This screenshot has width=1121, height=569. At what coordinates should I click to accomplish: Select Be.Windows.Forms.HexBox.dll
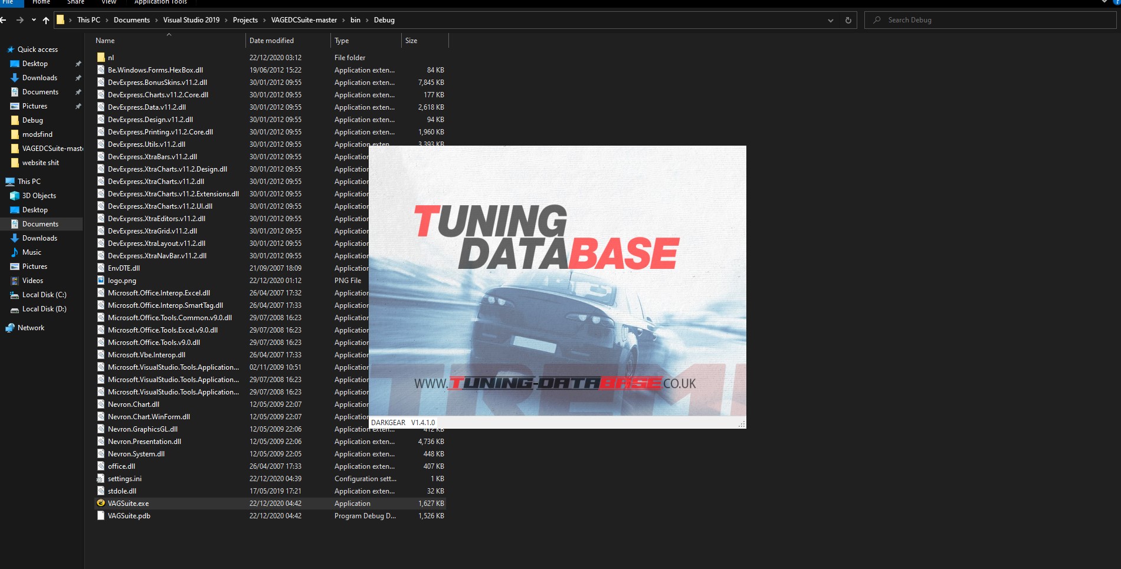pos(155,70)
